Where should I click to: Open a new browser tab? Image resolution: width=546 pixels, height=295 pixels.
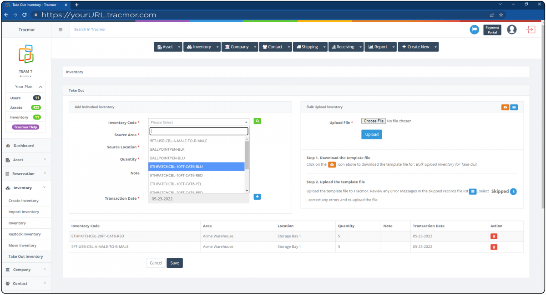(x=77, y=5)
